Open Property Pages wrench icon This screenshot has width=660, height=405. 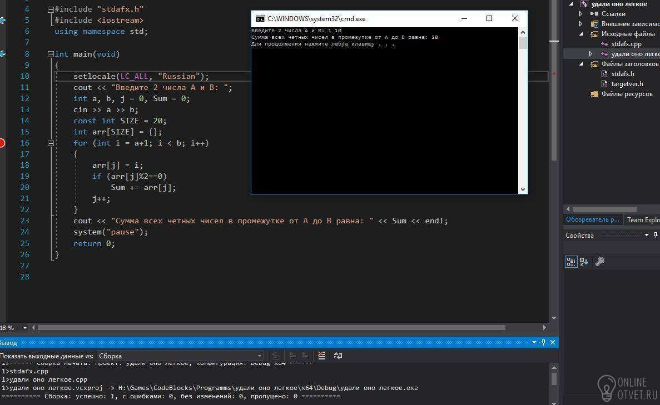600,262
